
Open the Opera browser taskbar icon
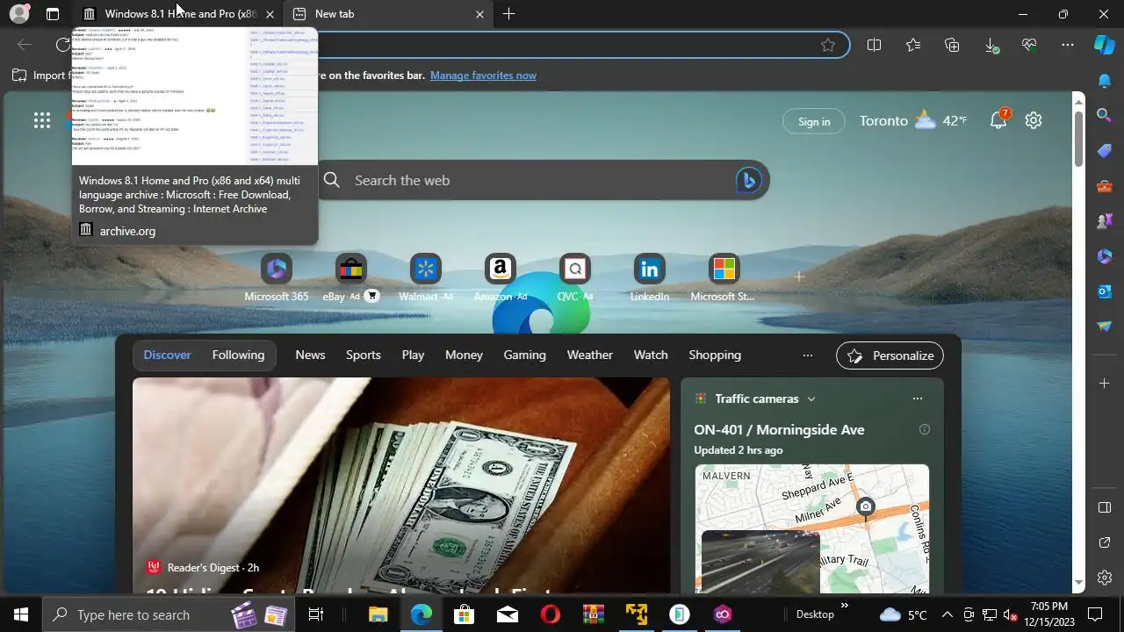tap(550, 614)
